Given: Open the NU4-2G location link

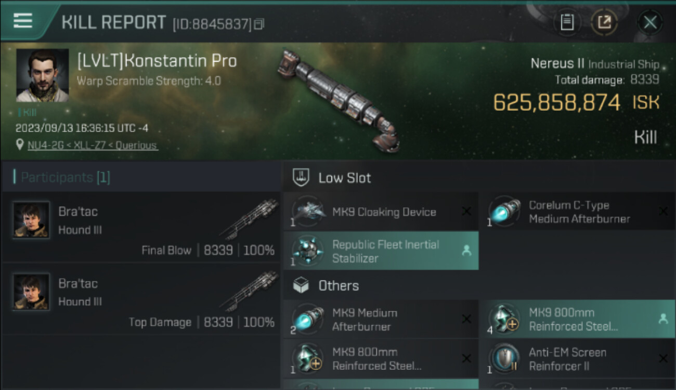Looking at the screenshot, I should tap(92, 146).
